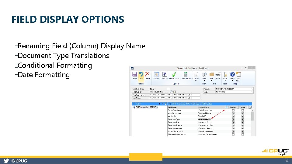Open the Display column header dropdown
Viewport: 292px width, 164px height.
tap(238, 108)
